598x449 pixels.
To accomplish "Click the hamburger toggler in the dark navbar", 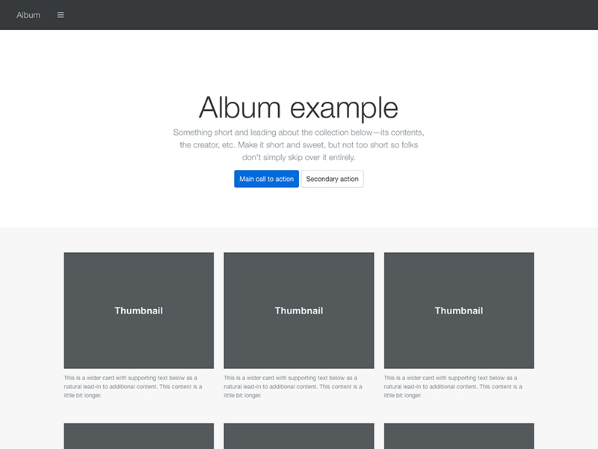I will 61,14.
